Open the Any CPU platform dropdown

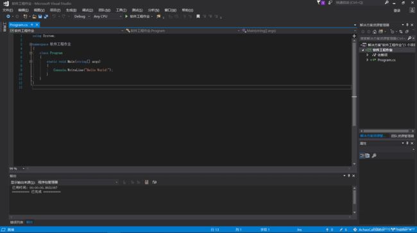[x=107, y=17]
